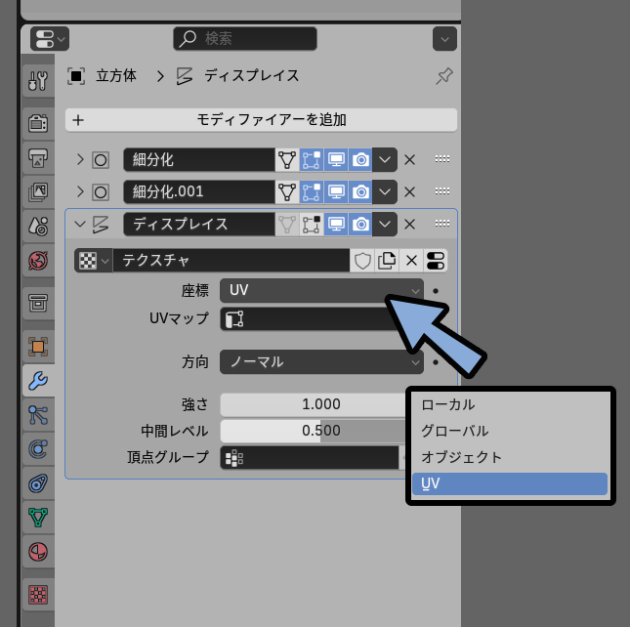Toggle edit mode display for ディスプレイス
This screenshot has height=627, width=630.
point(312,224)
